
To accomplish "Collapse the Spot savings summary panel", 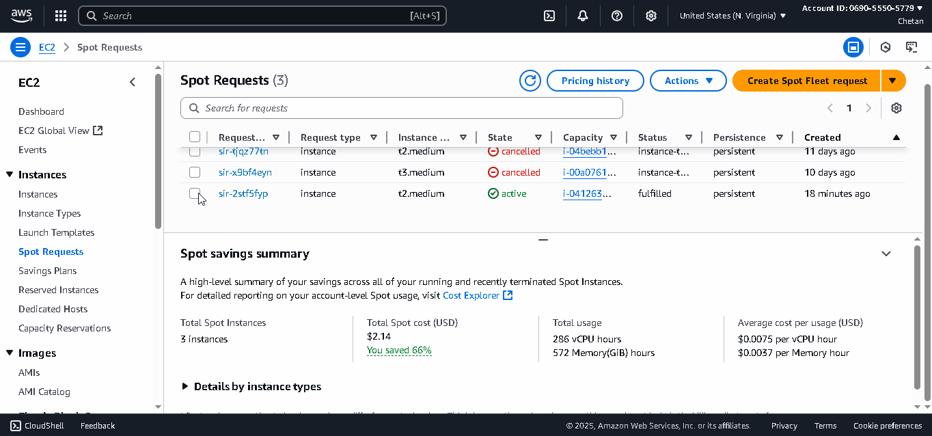I will click(x=886, y=254).
